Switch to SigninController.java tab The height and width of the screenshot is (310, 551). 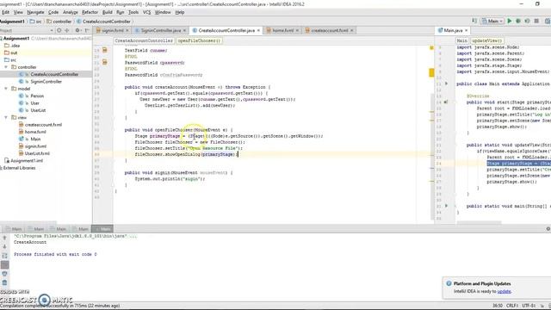160,31
